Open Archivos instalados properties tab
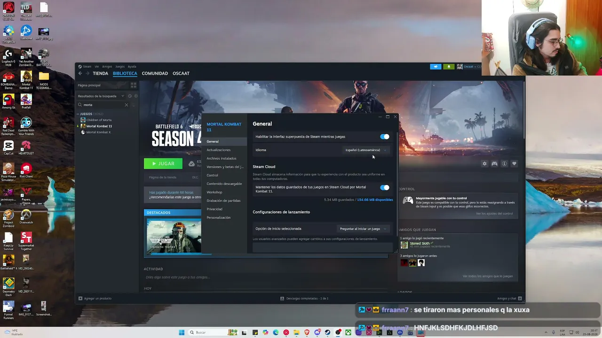Viewport: 602px width, 338px height. click(222, 158)
